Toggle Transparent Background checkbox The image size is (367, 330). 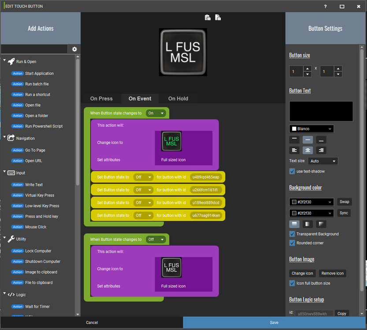point(292,234)
